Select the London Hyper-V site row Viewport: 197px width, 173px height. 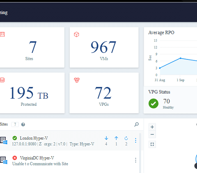[x=70, y=141]
